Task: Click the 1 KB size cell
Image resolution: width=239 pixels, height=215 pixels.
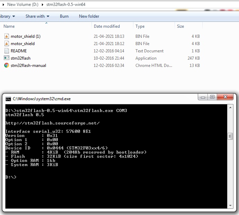Action: tap(196, 51)
